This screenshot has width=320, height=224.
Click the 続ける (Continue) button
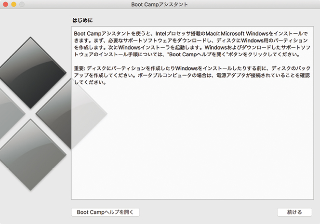[294, 212]
